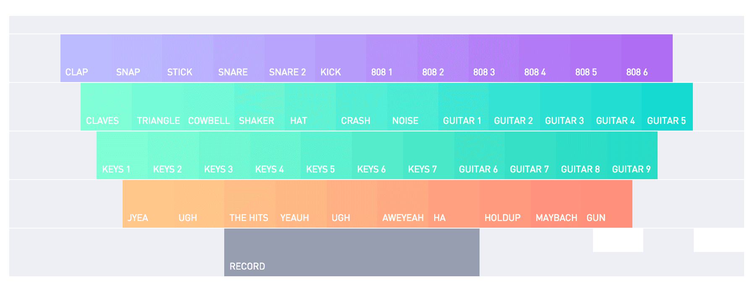Screen dimensions: 755x288
Task: Play the CRASH cymbal pad
Action: 362,107
